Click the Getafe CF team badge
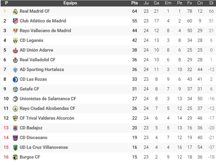Screen dimensions: 216x165 (15, 89)
